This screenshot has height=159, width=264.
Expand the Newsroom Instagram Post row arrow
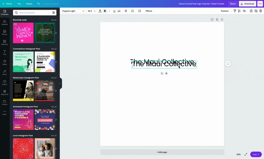tap(56, 91)
